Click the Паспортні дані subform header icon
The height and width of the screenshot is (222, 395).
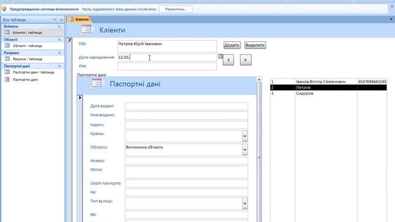pyautogui.click(x=96, y=84)
